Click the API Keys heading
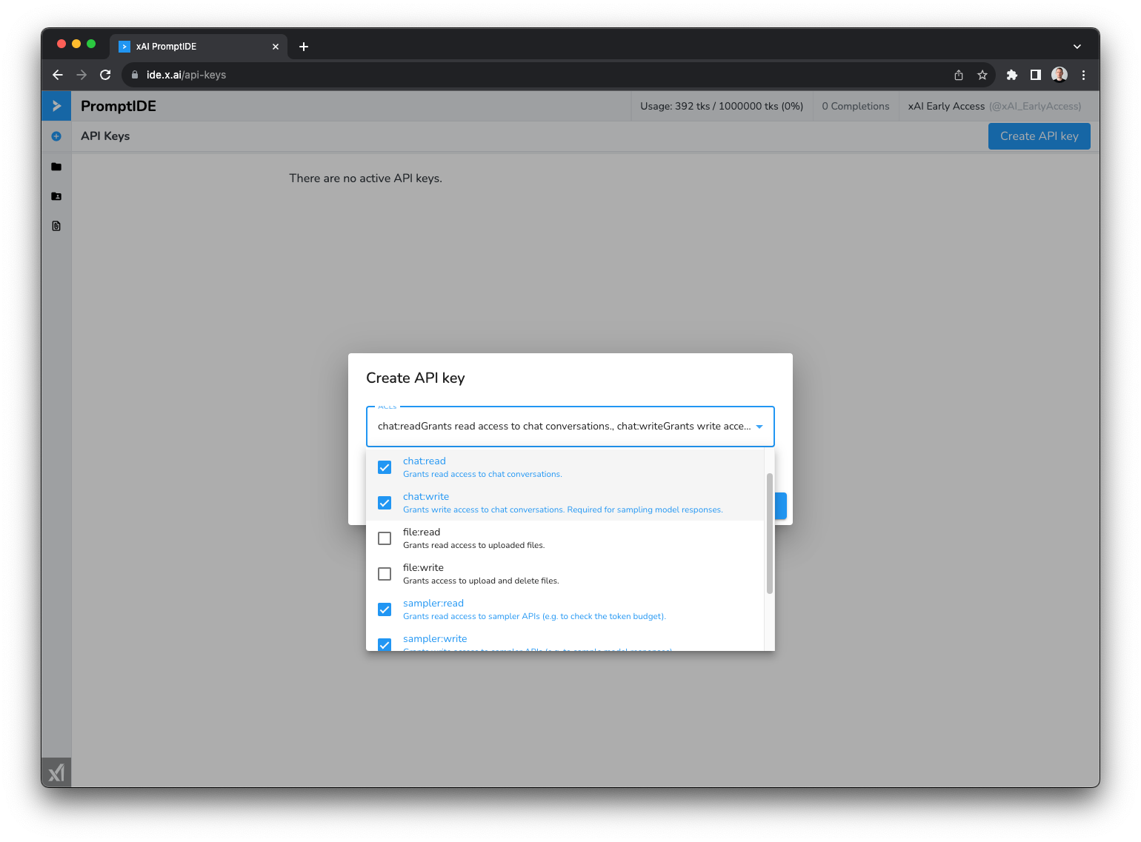Screen dimensions: 1141x842 click(105, 136)
